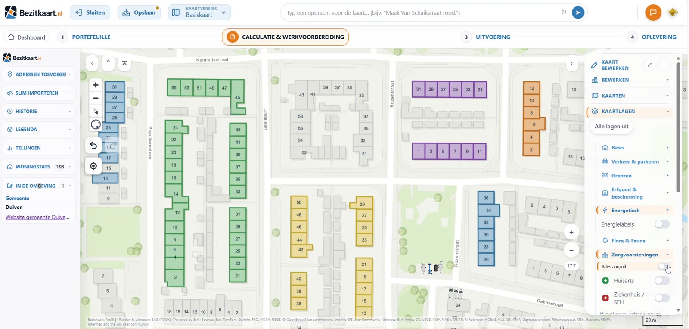This screenshot has width=689, height=329.
Task: Expand the Tellingen sidebar section
Action: tap(39, 148)
